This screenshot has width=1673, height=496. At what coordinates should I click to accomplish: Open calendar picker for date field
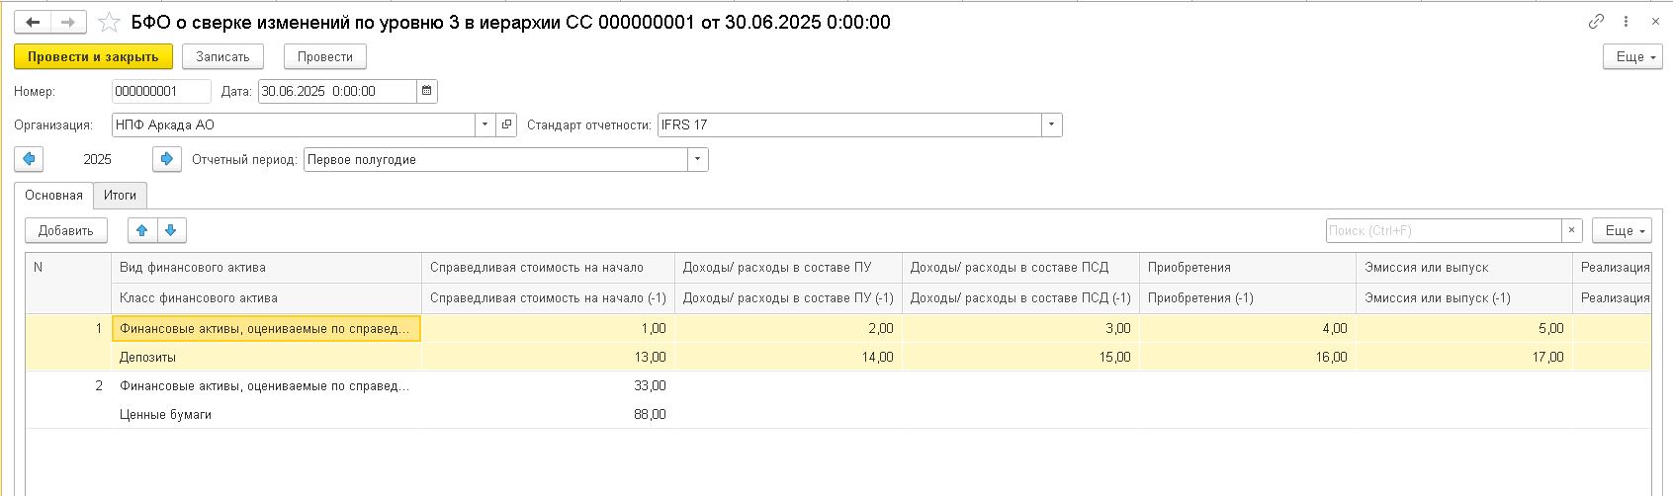click(427, 91)
